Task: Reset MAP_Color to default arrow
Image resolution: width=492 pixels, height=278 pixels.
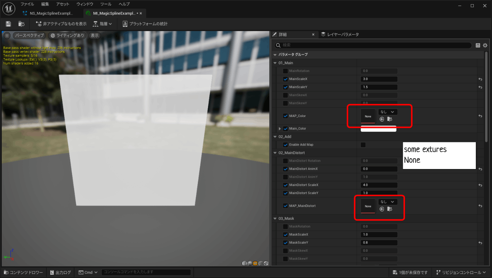Action: (480, 116)
